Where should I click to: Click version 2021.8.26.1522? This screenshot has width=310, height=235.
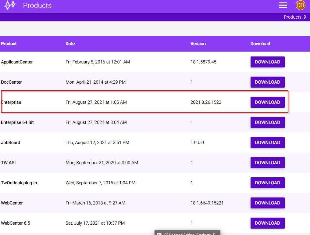click(206, 102)
